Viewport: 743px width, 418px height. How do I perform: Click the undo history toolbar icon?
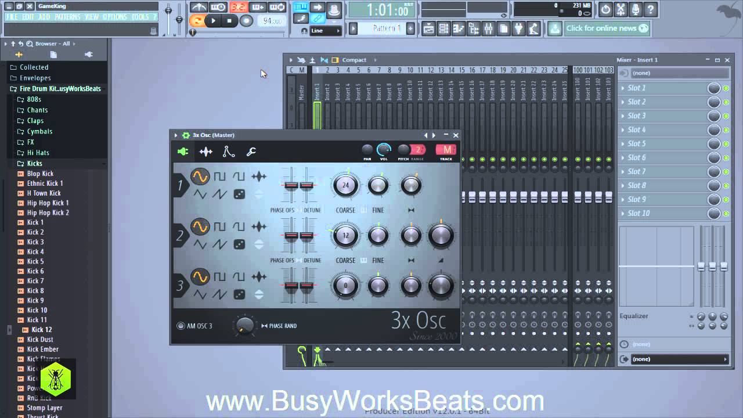[x=606, y=9]
